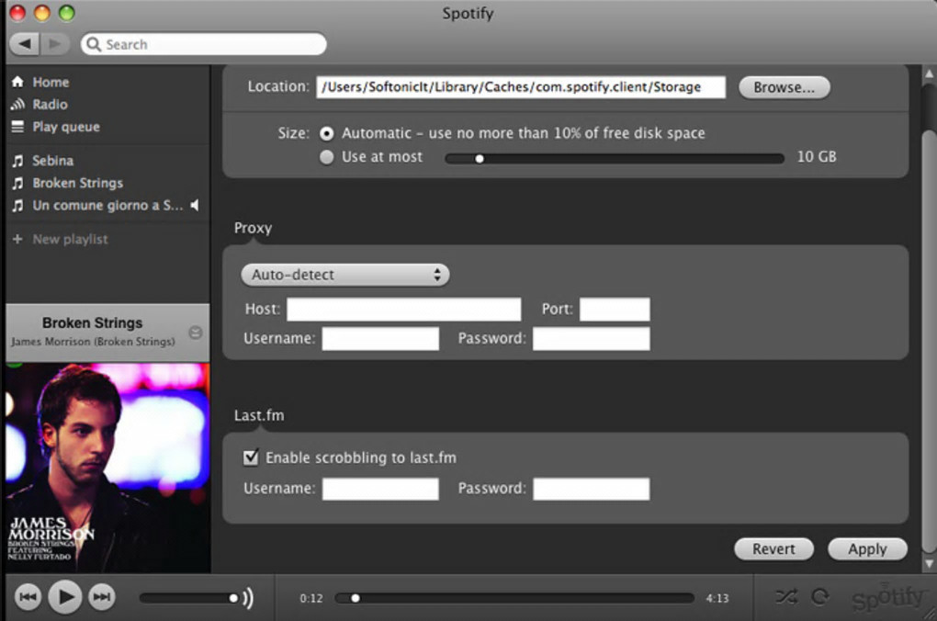This screenshot has height=621, width=937.
Task: Go back with the left arrow button
Action: point(25,43)
